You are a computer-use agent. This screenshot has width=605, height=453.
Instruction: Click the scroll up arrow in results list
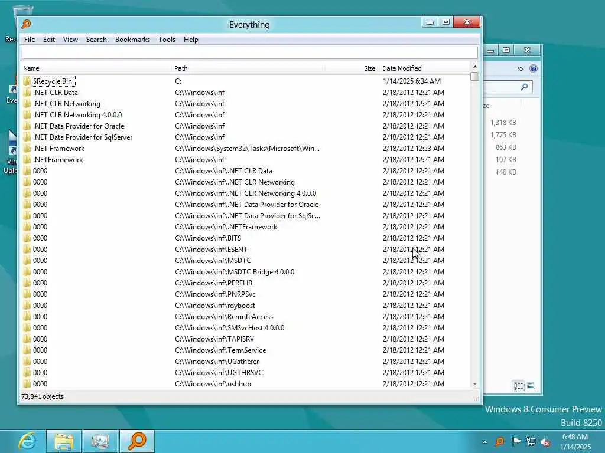coord(474,67)
